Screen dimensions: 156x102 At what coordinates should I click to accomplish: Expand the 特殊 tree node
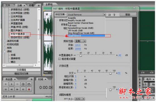(x=5, y=48)
